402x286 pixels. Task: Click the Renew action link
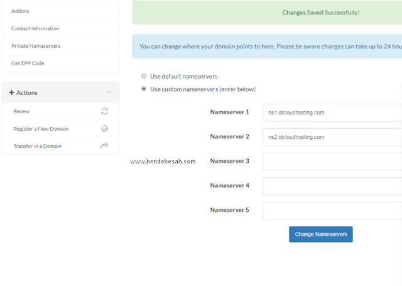tap(21, 111)
